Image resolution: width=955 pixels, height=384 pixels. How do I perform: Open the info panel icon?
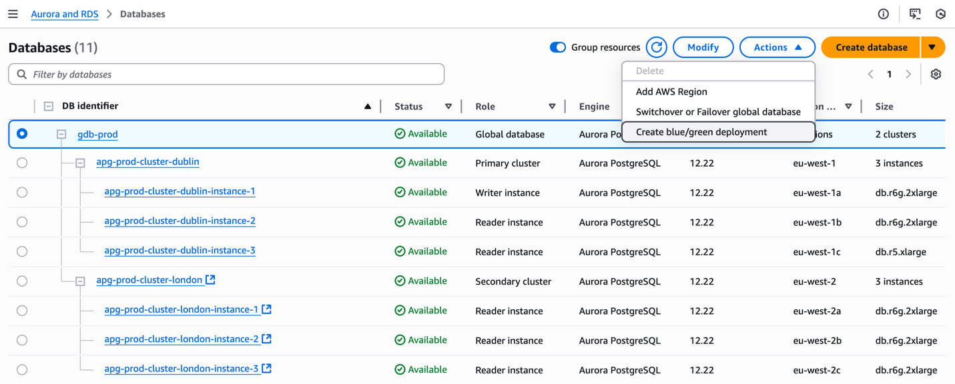pos(883,14)
